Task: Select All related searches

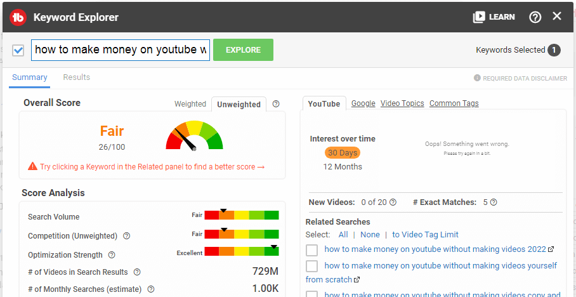Action: (343, 235)
